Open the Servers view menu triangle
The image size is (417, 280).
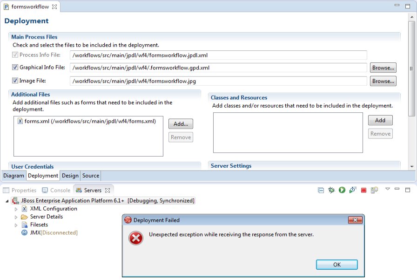click(x=387, y=189)
